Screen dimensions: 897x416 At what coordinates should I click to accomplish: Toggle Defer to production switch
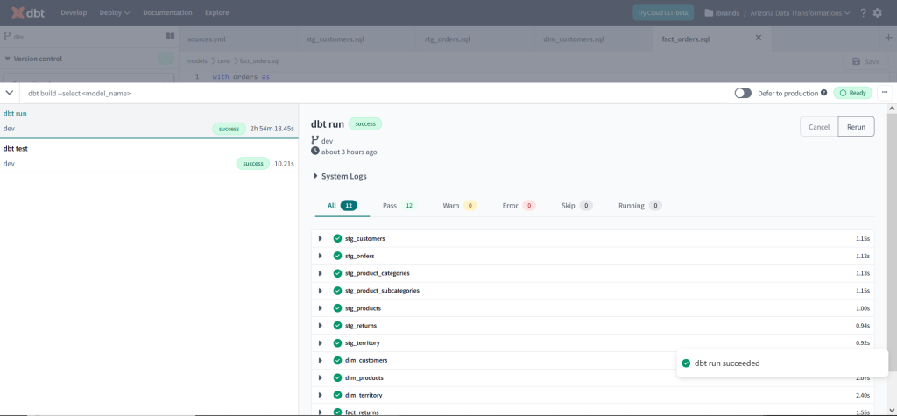(743, 93)
